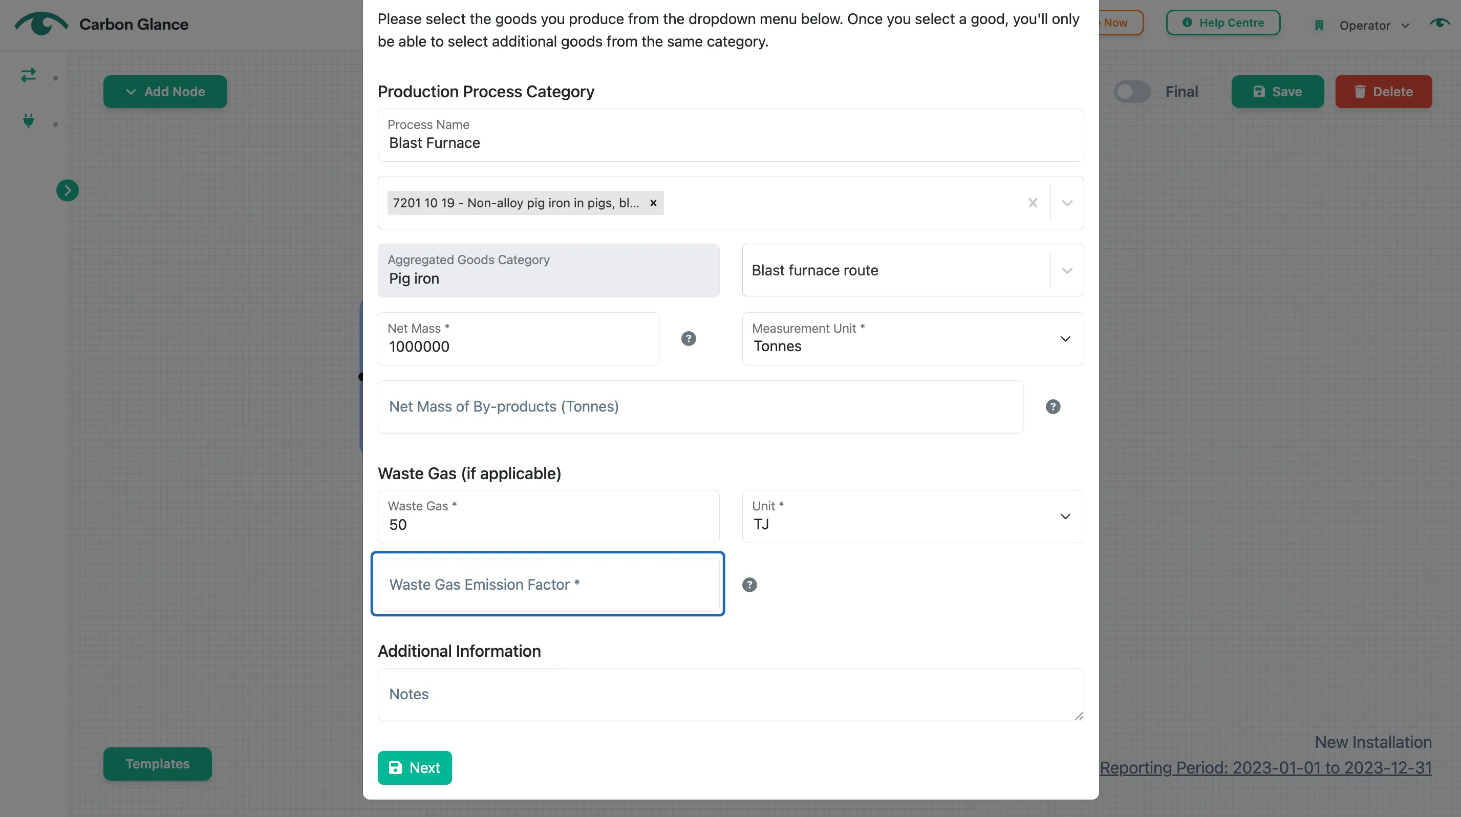Open the Reporting Period link
This screenshot has height=817, width=1461.
[1265, 768]
